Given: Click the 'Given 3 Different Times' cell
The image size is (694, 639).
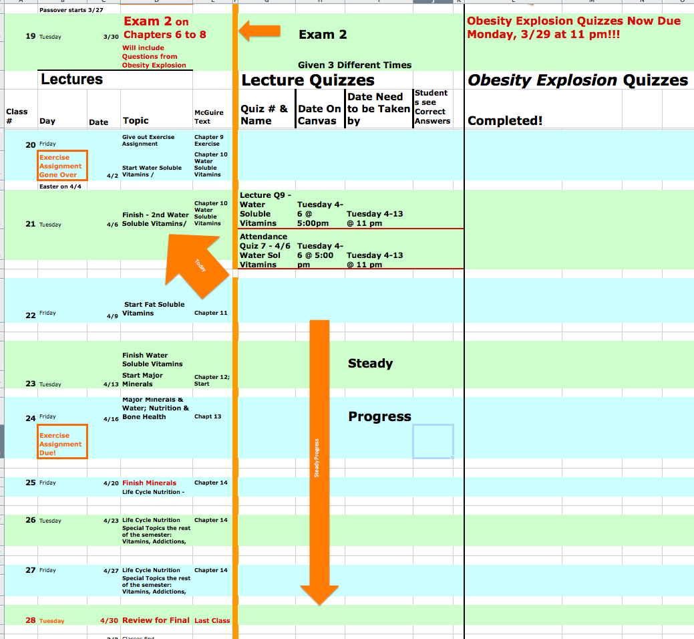Looking at the screenshot, I should coord(354,65).
